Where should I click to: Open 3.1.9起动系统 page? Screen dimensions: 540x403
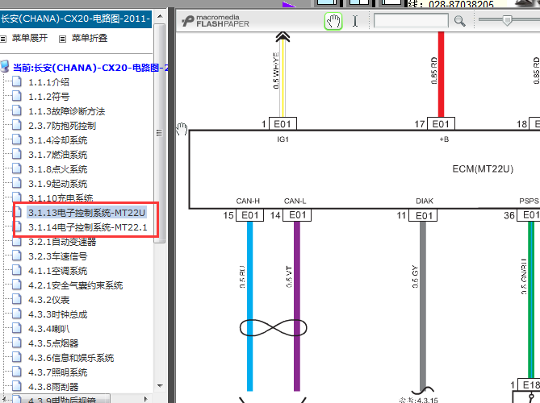tap(57, 183)
